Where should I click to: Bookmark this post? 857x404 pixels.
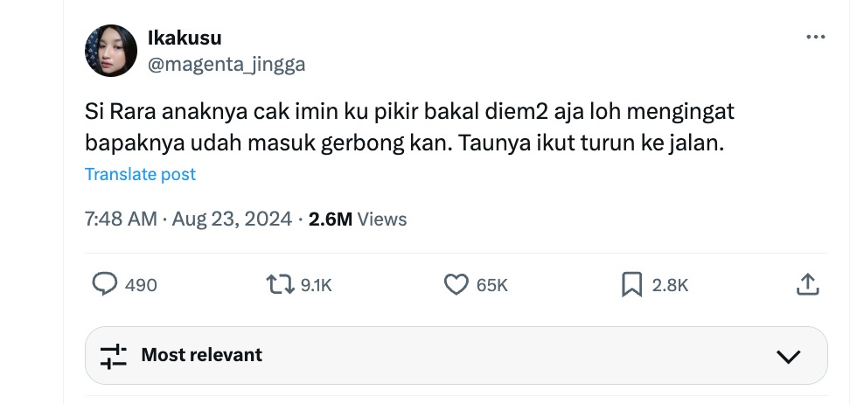pos(631,285)
